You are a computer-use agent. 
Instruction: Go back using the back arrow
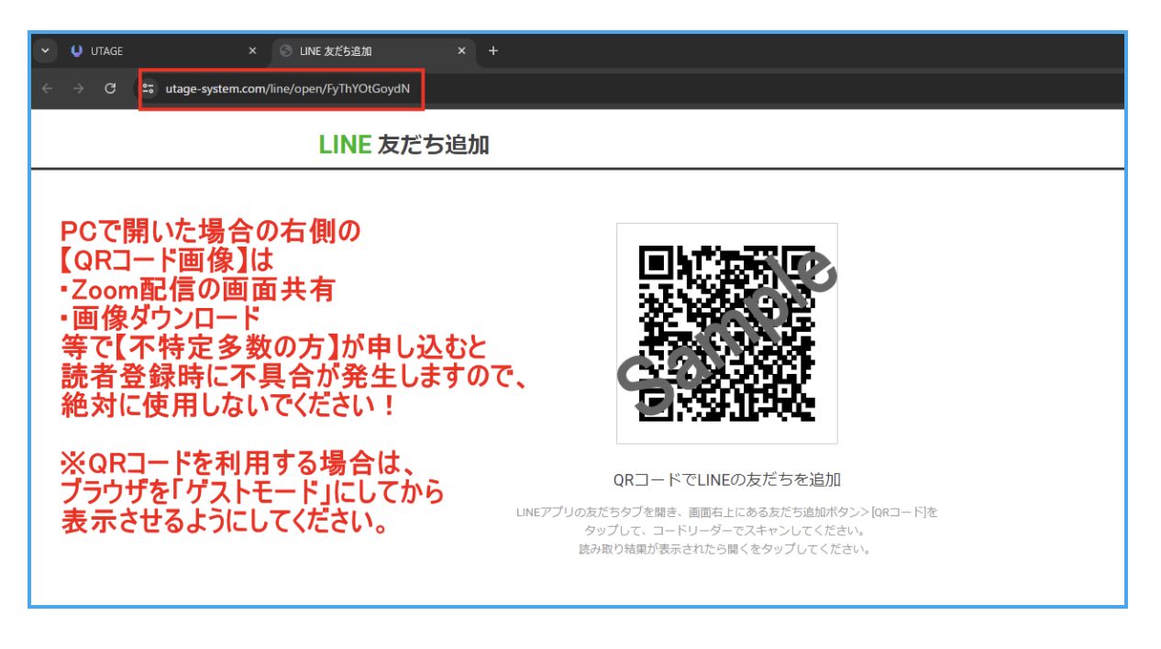(48, 89)
